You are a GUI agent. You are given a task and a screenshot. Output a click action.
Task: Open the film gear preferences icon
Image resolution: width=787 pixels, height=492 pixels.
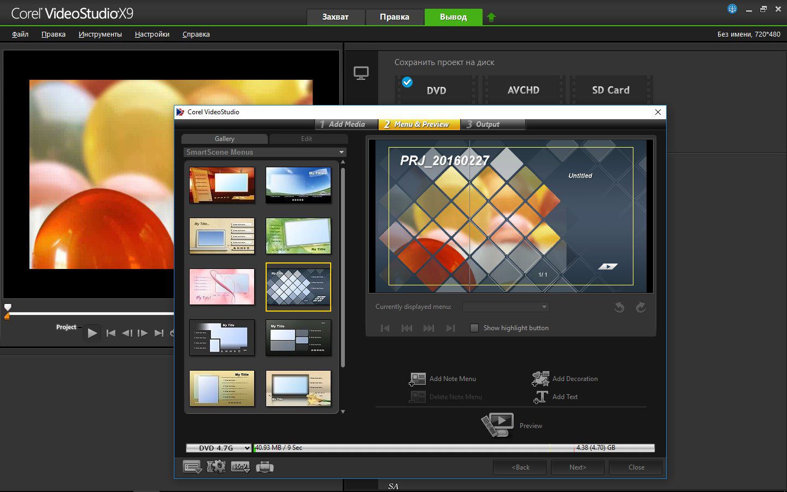216,467
